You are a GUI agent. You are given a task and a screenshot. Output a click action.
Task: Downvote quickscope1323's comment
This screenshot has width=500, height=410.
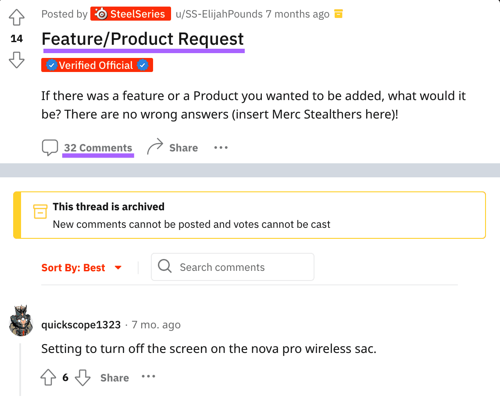(82, 378)
